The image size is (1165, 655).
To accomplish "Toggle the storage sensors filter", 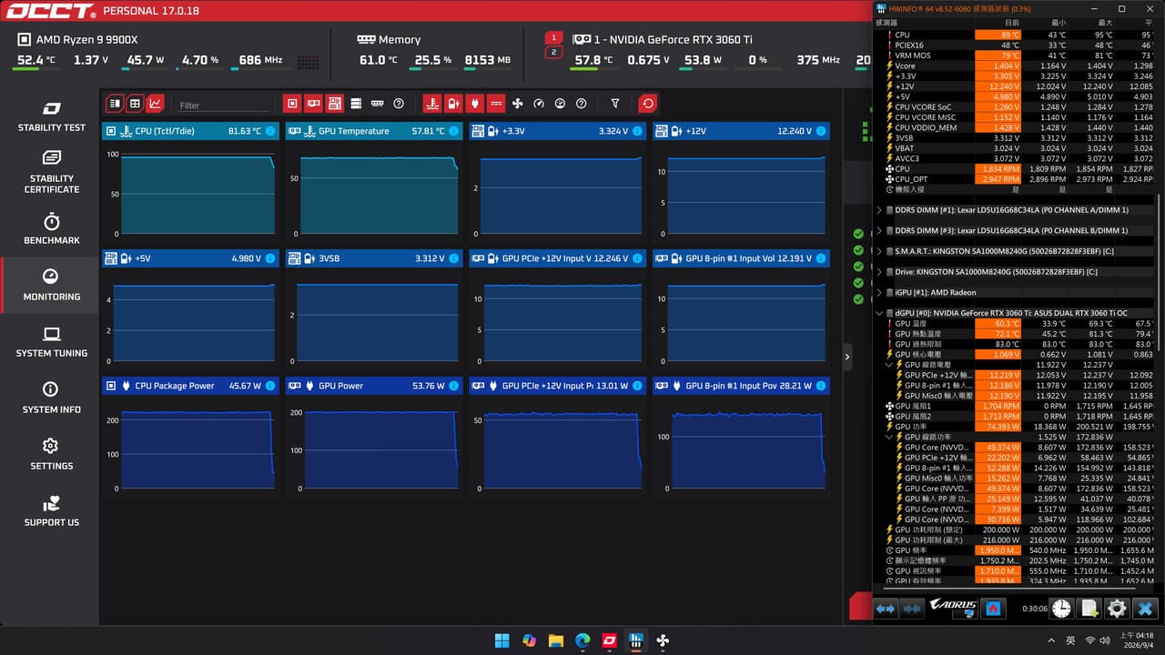I will pyautogui.click(x=356, y=104).
